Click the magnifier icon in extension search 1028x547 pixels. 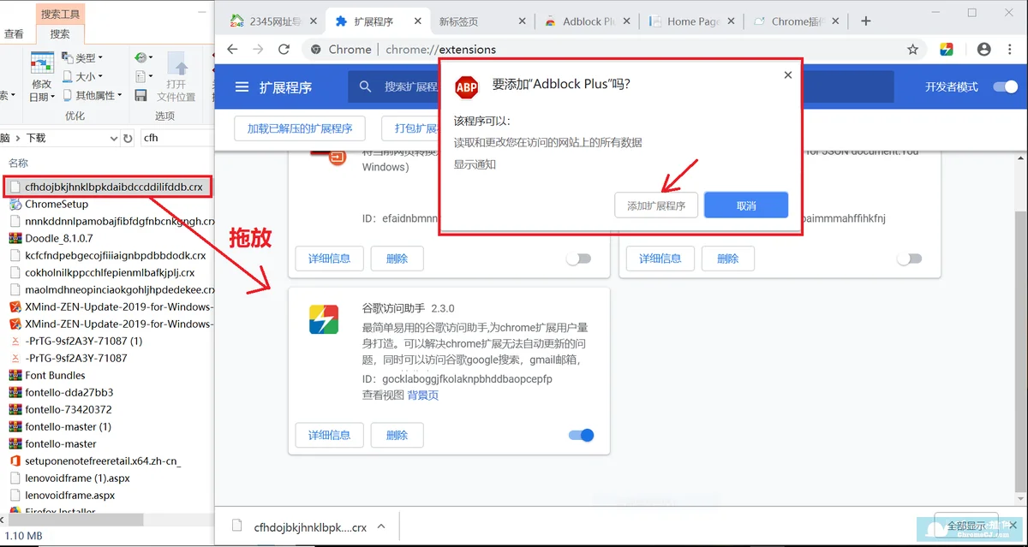point(366,86)
